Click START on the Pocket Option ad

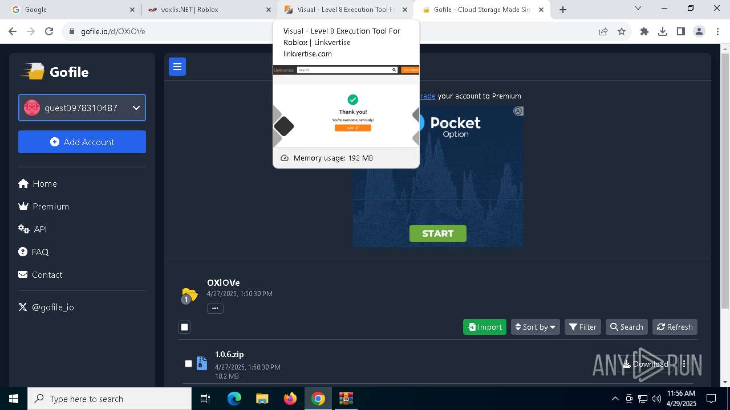(438, 233)
